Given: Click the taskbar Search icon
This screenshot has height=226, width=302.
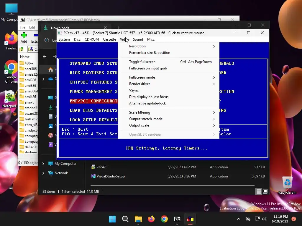Looking at the screenshot, I should [125, 219].
